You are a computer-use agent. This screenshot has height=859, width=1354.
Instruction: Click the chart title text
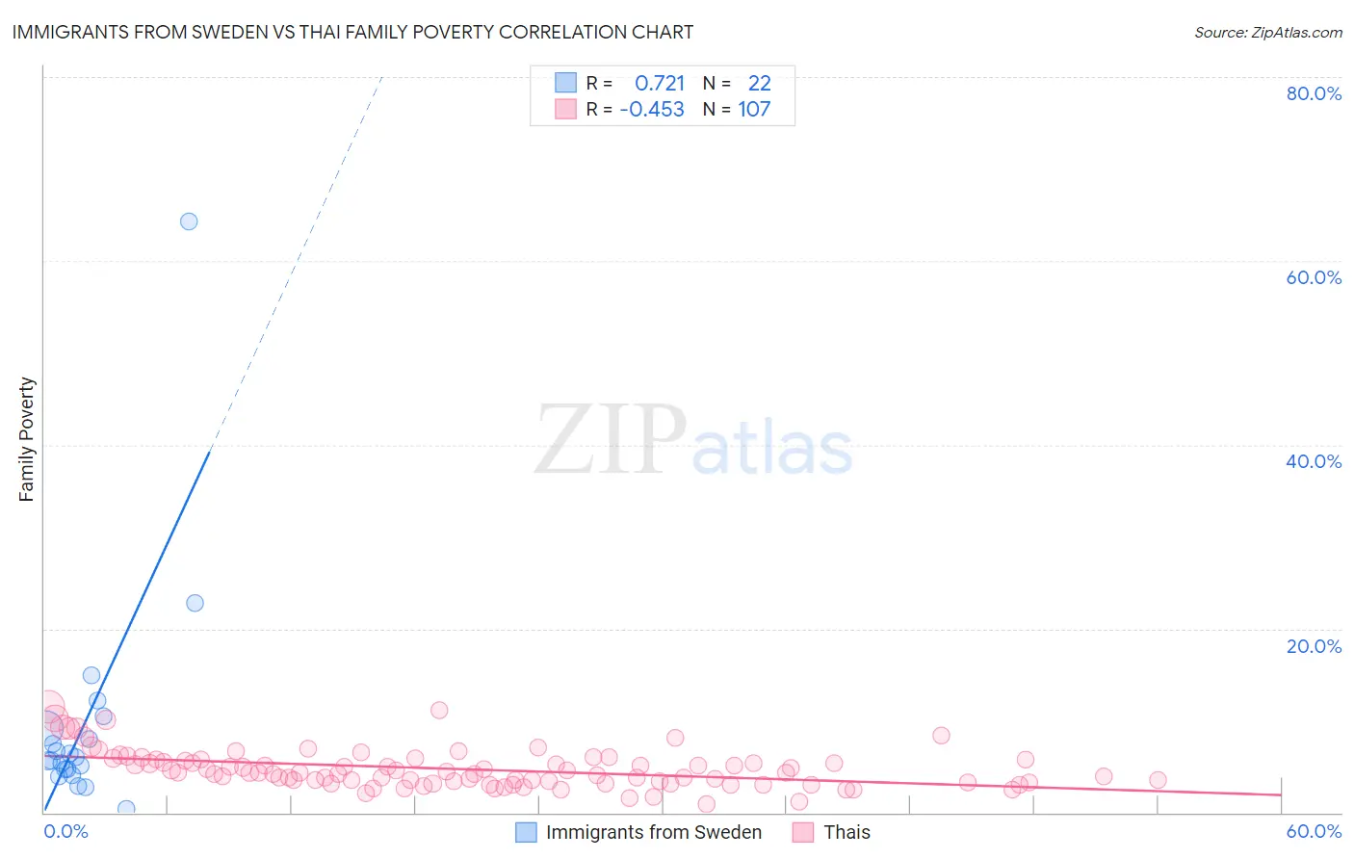(352, 32)
